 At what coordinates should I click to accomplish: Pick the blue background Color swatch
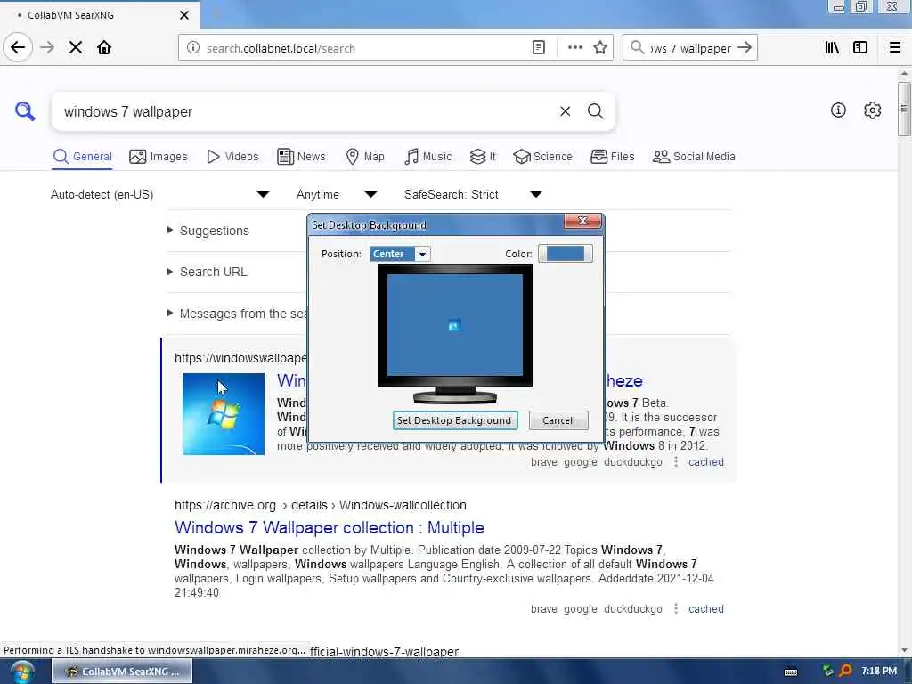(566, 253)
